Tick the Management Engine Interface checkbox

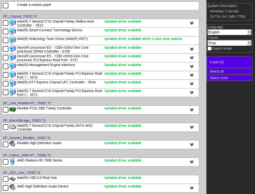point(6,66)
